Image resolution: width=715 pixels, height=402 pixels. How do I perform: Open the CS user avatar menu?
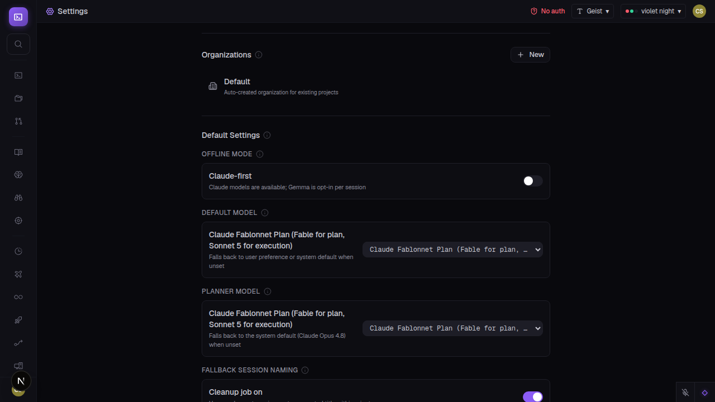699,11
